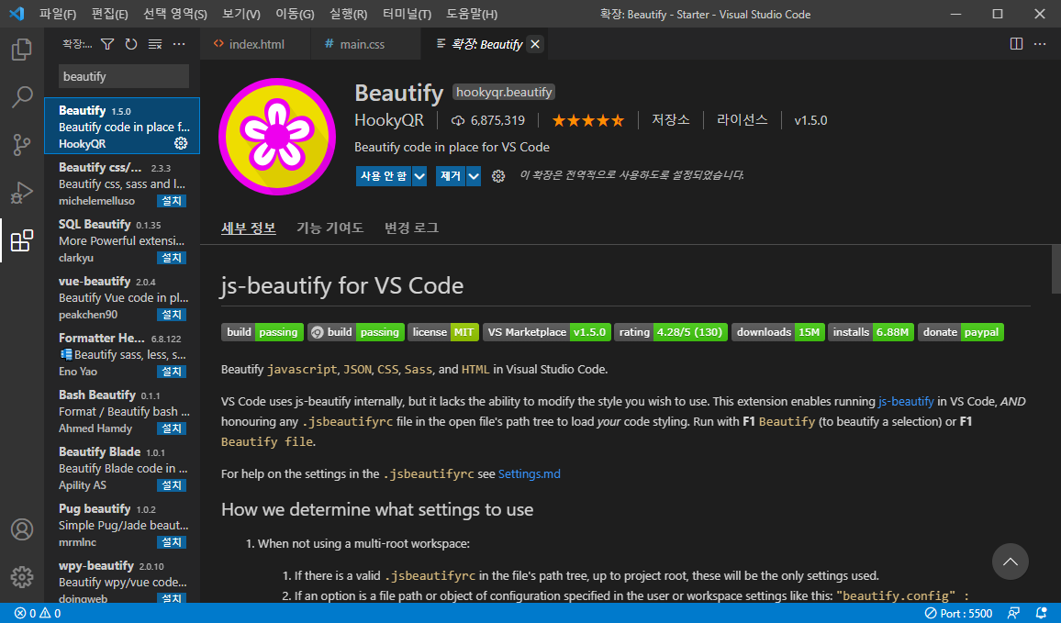Clear extensions search results icon

pyautogui.click(x=155, y=44)
